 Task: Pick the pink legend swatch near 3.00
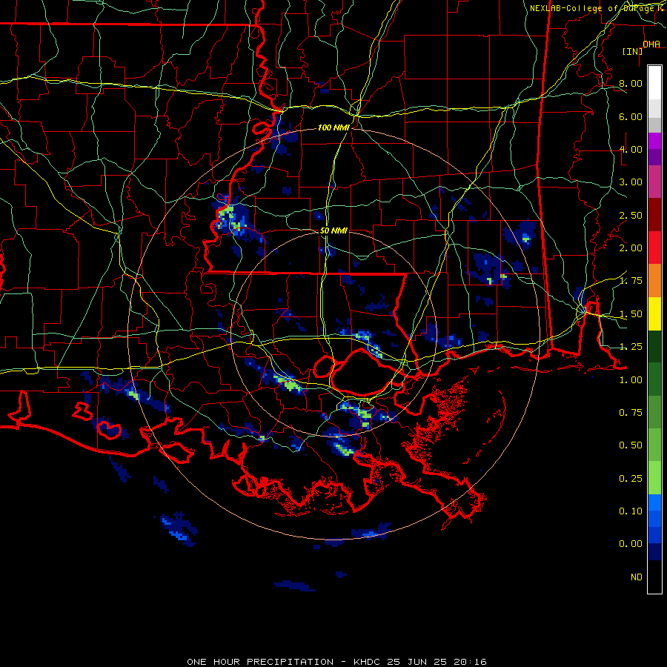click(654, 182)
